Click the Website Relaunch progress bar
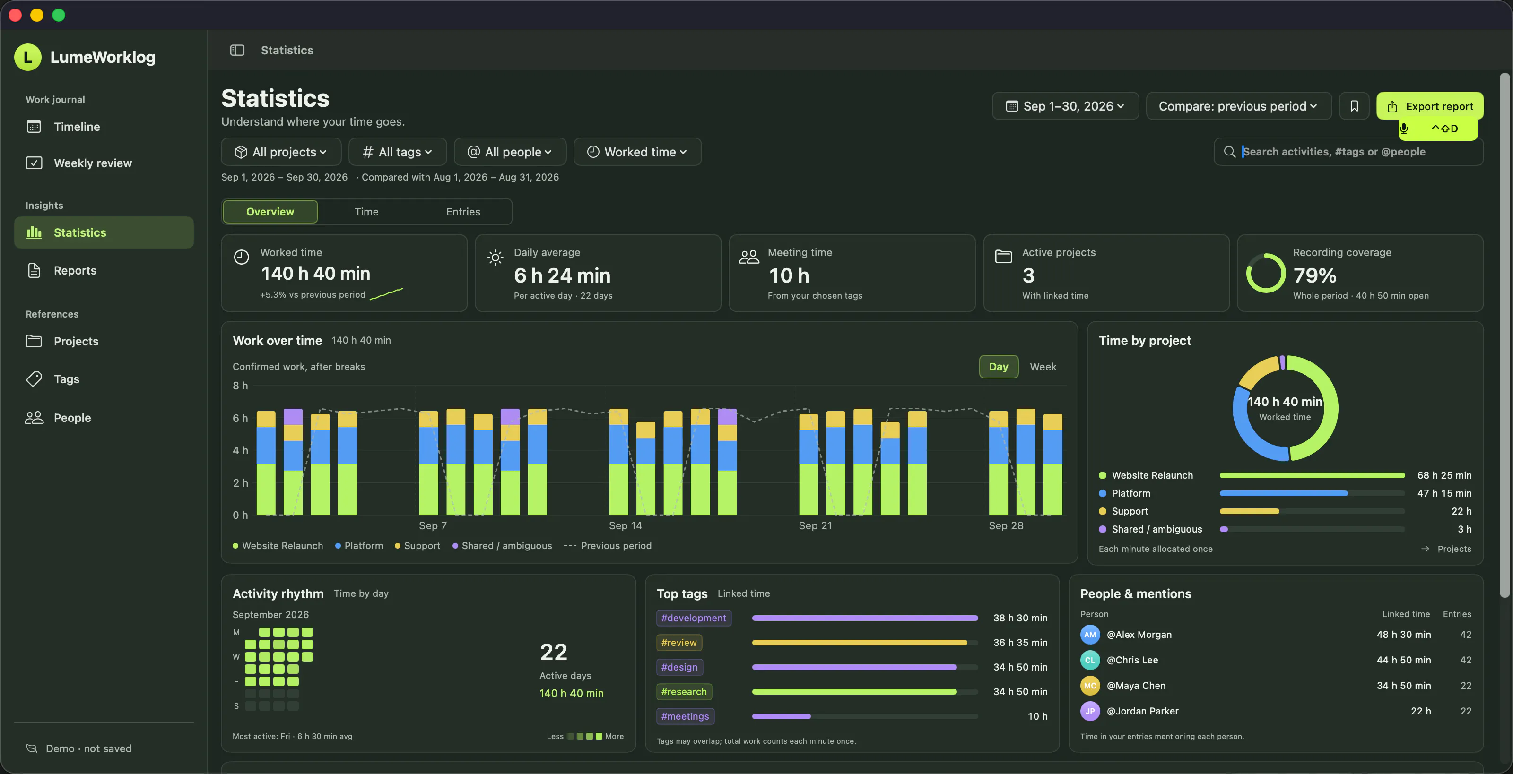The height and width of the screenshot is (774, 1513). pyautogui.click(x=1312, y=475)
